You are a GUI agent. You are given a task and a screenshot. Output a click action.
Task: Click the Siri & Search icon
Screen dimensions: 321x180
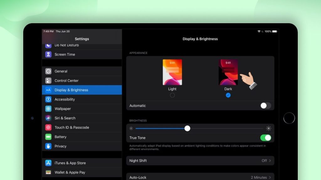click(x=48, y=118)
